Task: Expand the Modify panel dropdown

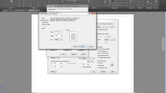Action: [34, 8]
